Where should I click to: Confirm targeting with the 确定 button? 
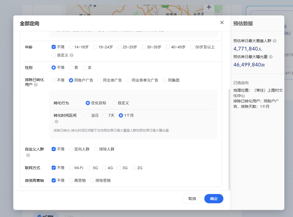point(214,199)
